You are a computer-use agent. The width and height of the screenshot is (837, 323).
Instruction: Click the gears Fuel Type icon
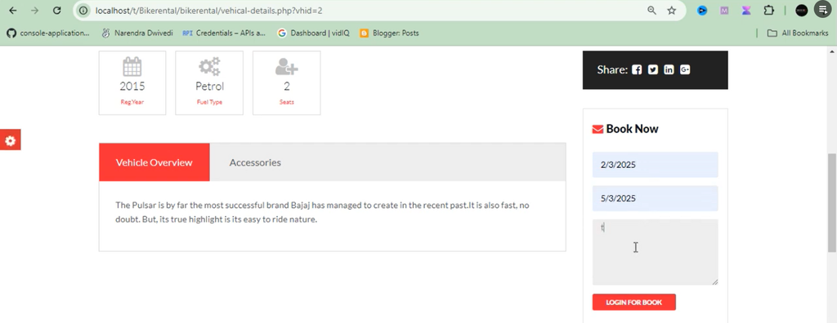click(209, 67)
